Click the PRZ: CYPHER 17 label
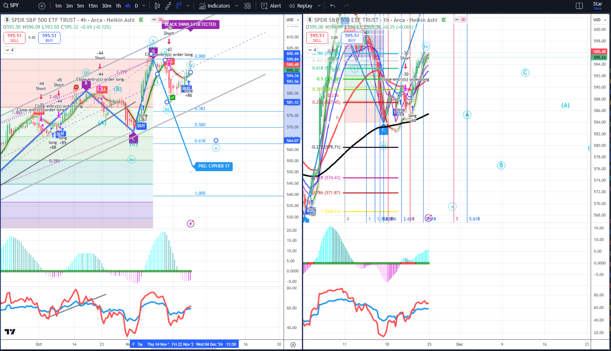Screen dimensions: 611x351 tap(214, 166)
